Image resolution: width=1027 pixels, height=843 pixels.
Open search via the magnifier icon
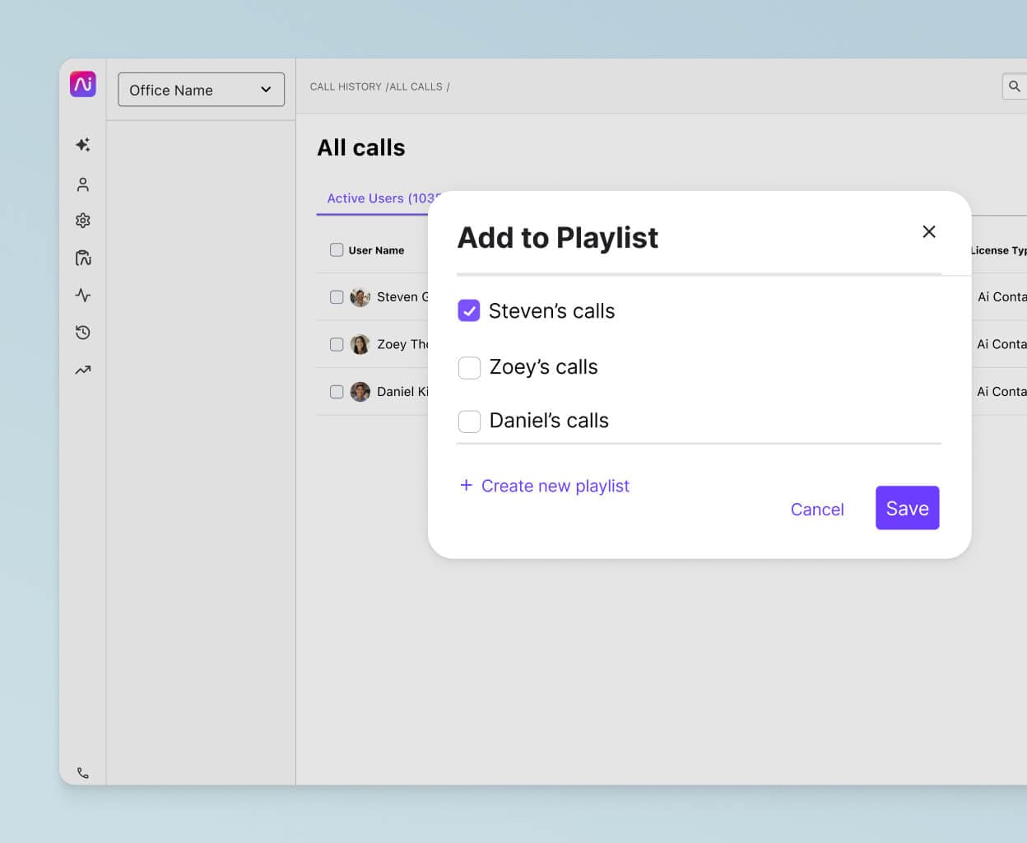[1014, 86]
